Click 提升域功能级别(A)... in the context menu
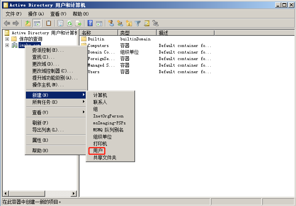The height and width of the screenshot is (206, 296). click(x=56, y=78)
